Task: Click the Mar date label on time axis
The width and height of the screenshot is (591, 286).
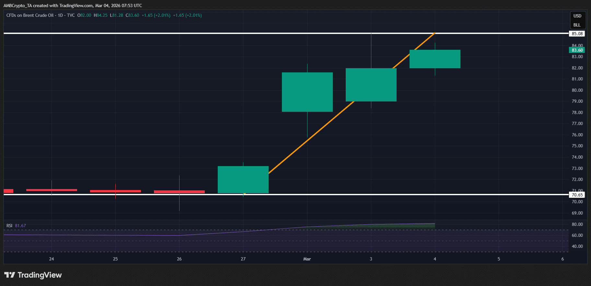Action: coord(307,259)
